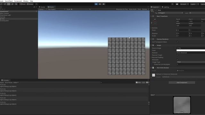Click the Source Image Tile field

pyautogui.click(x=191, y=48)
